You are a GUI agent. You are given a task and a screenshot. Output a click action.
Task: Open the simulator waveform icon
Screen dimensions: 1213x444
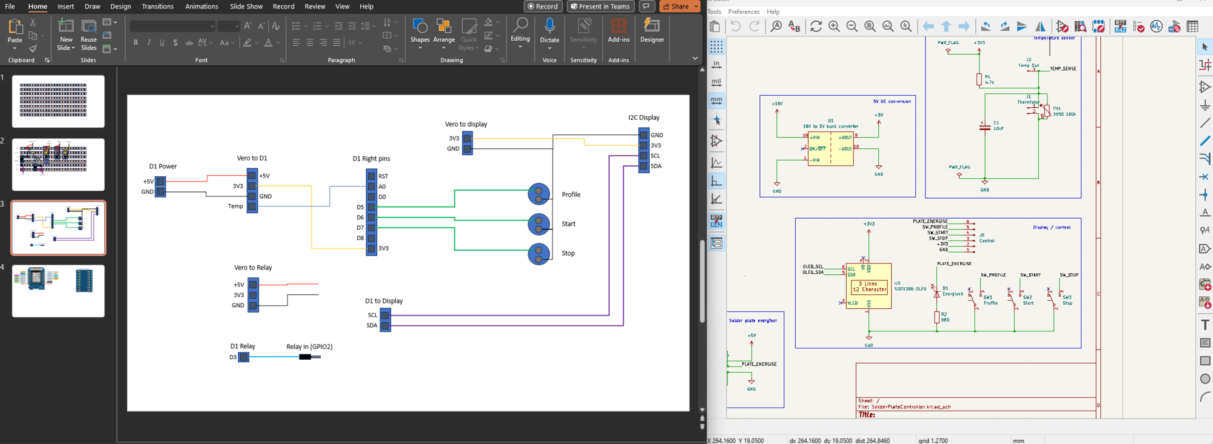1157,26
